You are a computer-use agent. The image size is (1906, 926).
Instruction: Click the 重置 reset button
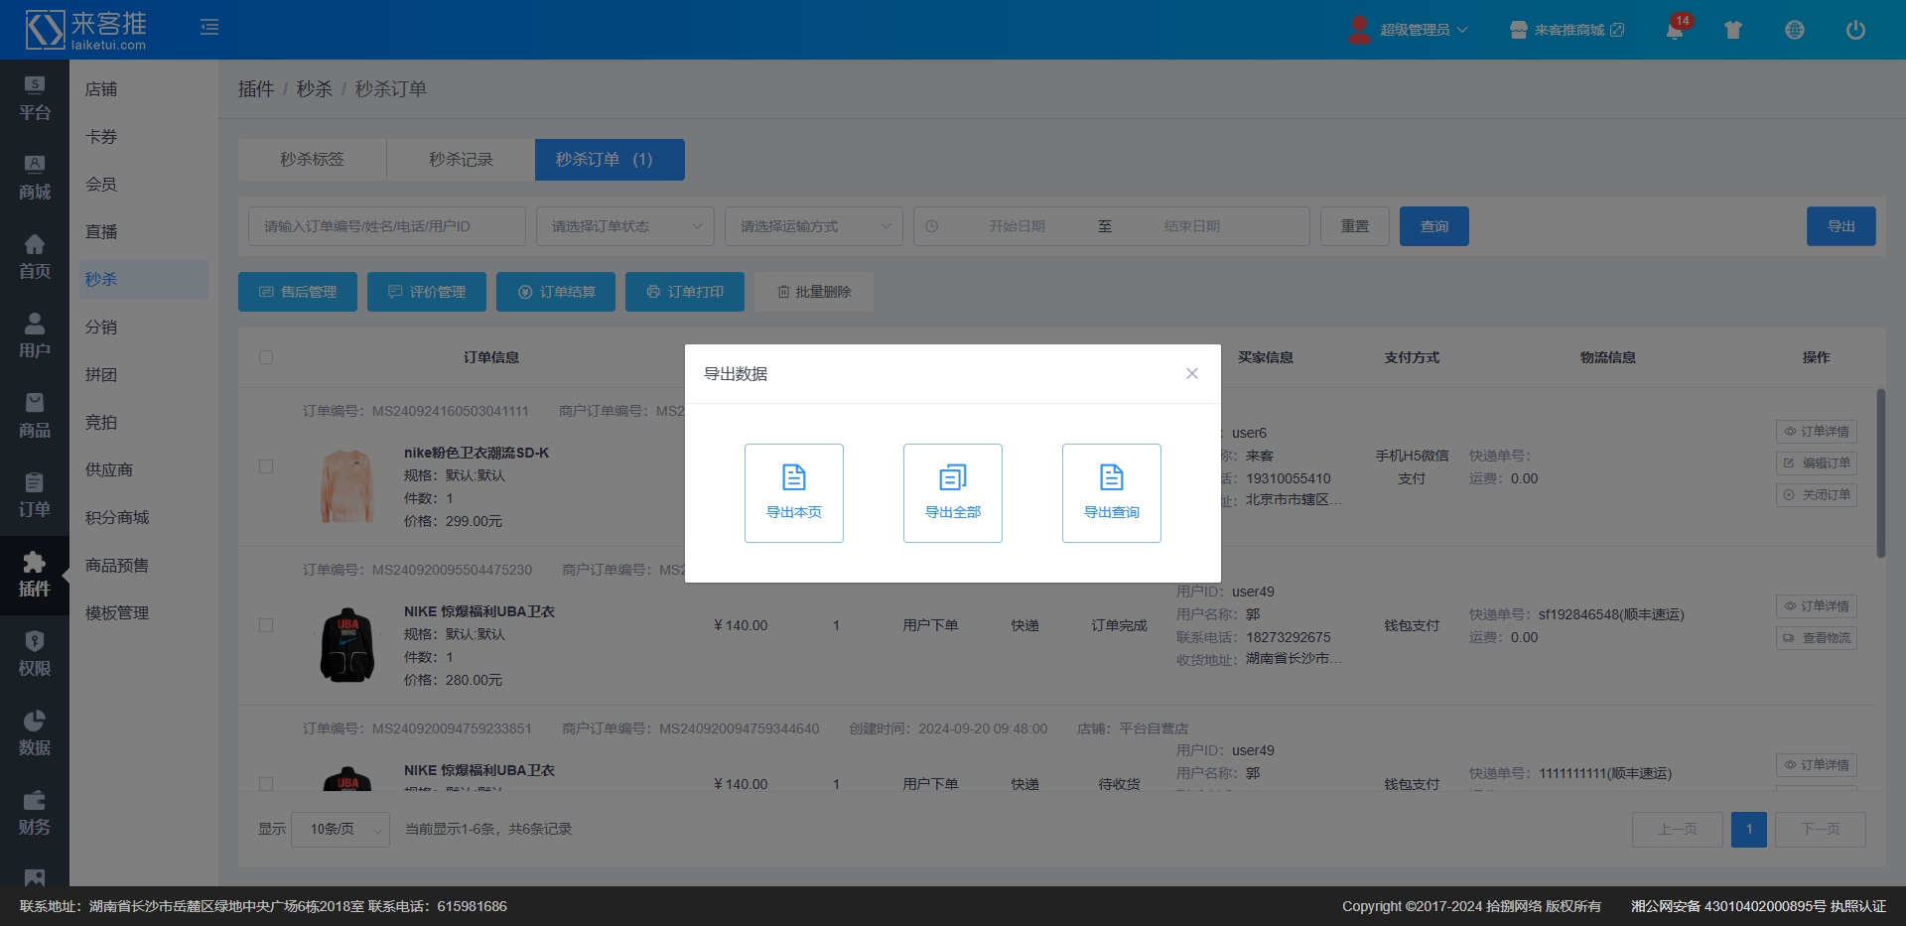[x=1354, y=226]
